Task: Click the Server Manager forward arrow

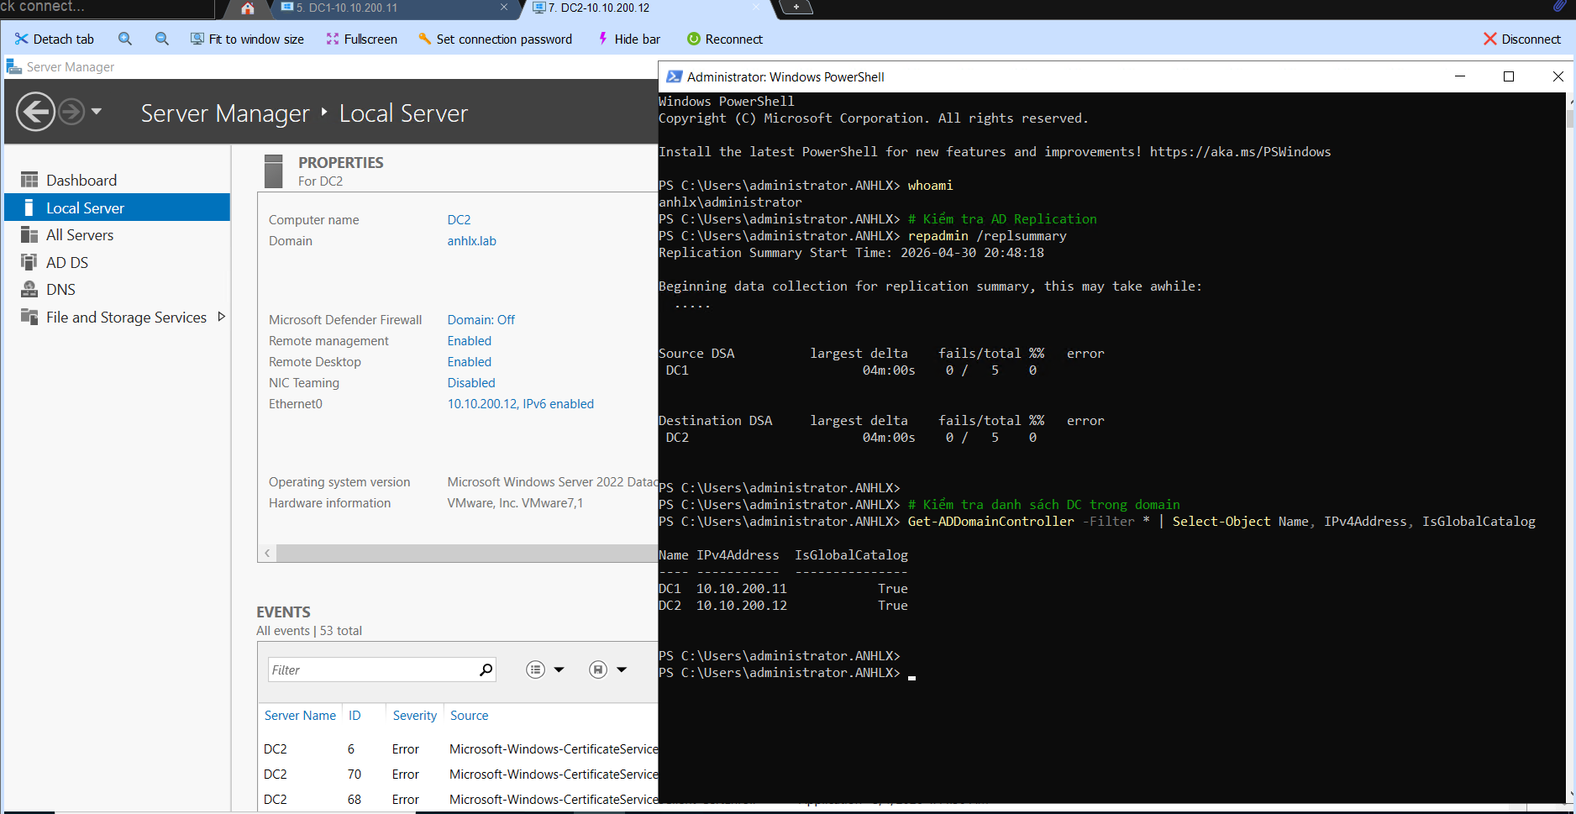Action: (71, 112)
